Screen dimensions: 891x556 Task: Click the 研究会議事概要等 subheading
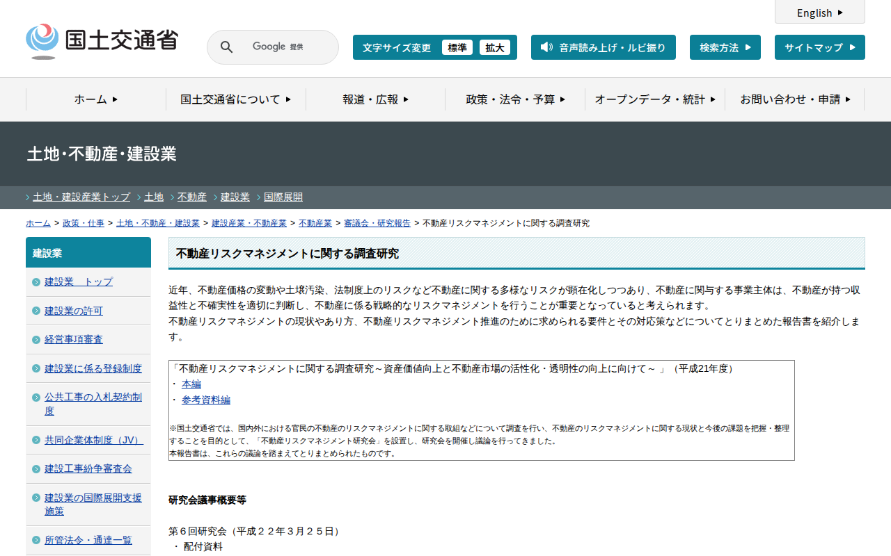pos(207,500)
